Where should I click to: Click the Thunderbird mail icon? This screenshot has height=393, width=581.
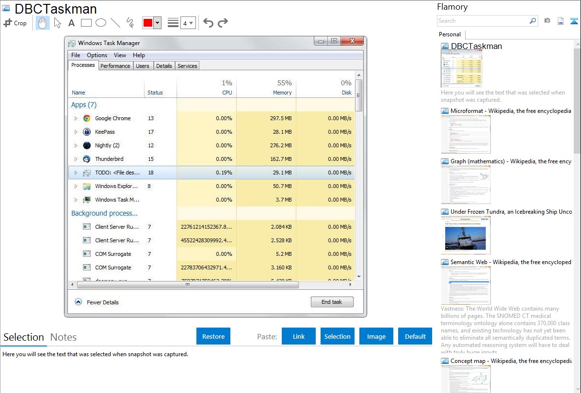coord(87,159)
